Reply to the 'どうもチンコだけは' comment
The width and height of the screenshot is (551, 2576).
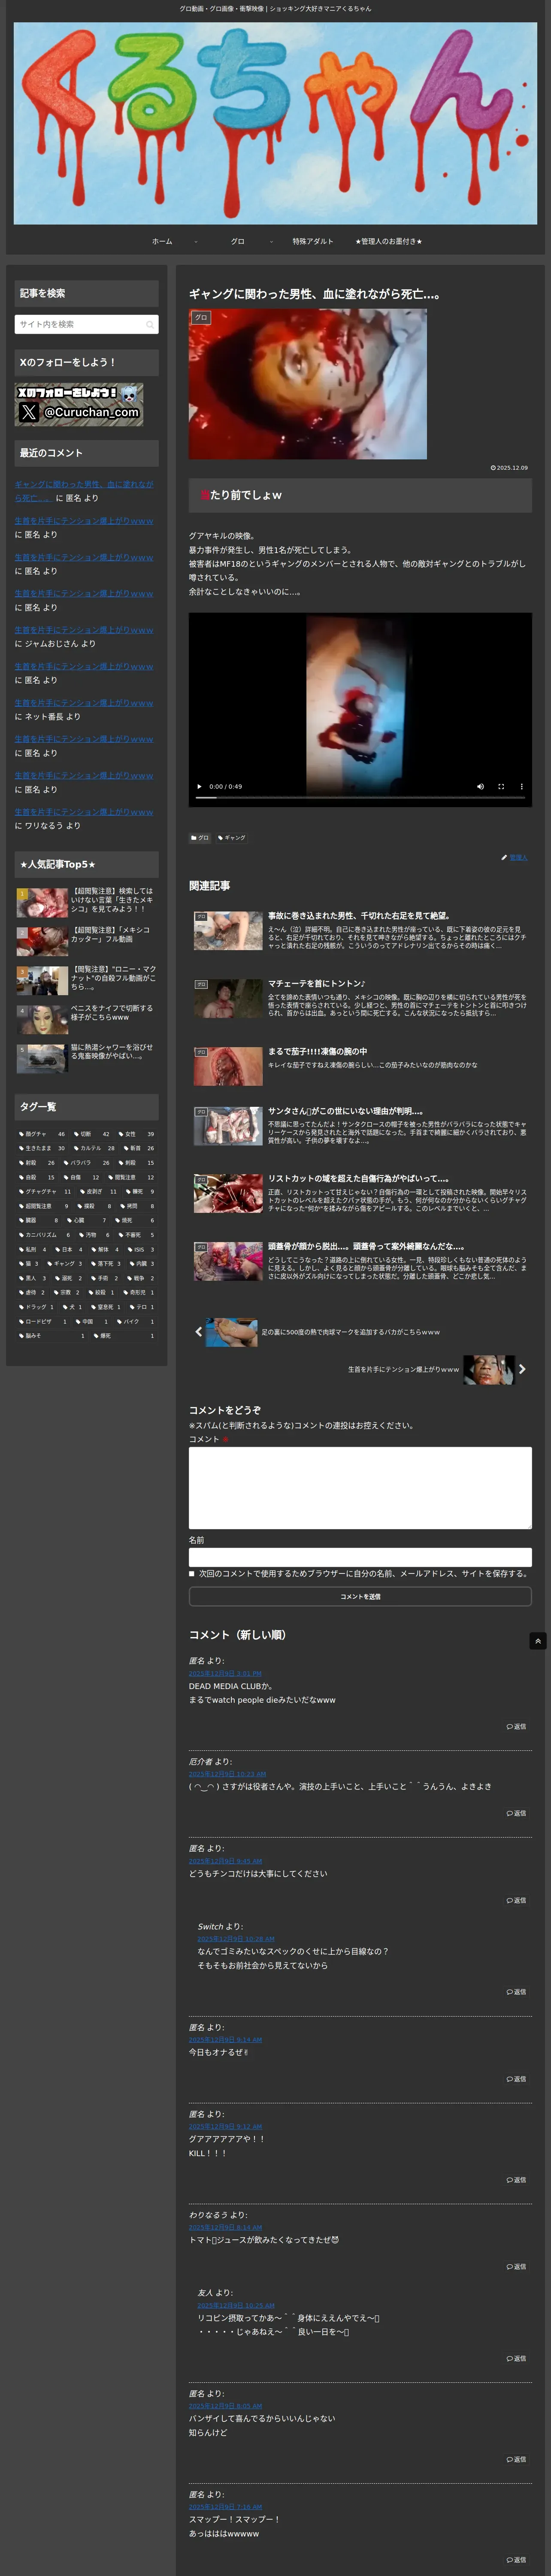click(516, 1900)
